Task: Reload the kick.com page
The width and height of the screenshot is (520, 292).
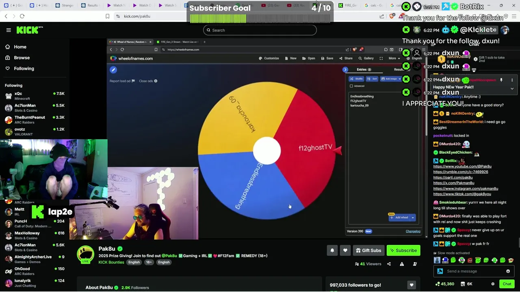Action: 22,16
